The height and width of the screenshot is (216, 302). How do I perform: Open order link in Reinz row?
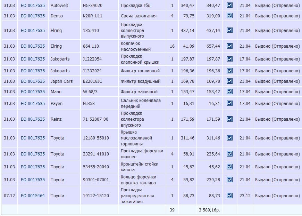coord(33,119)
